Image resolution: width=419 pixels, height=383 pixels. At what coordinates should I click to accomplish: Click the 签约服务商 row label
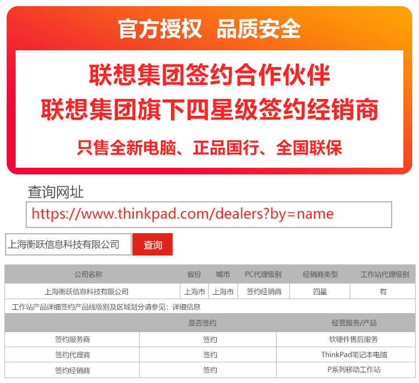pyautogui.click(x=73, y=339)
